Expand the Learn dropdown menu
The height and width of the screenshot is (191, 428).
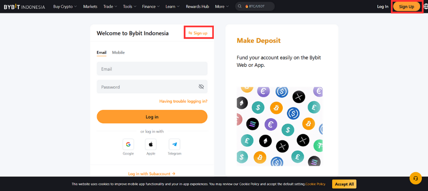pos(172,7)
